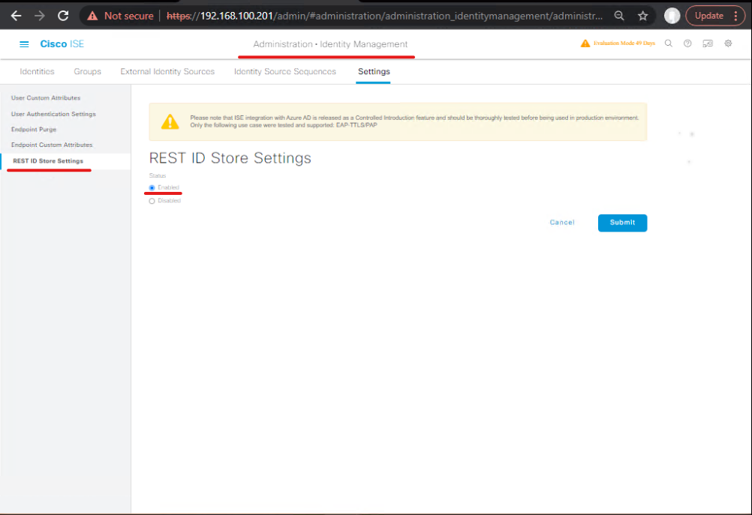Select the Settings tab
This screenshot has width=752, height=515.
click(374, 71)
